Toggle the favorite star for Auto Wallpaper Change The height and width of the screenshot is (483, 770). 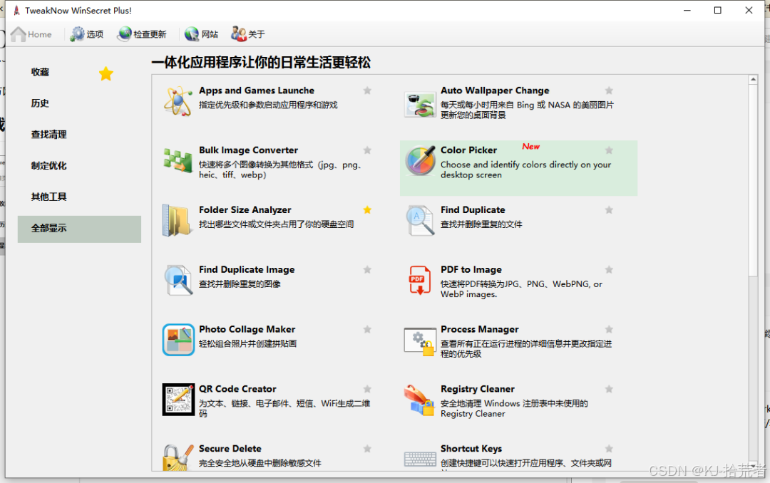(609, 90)
